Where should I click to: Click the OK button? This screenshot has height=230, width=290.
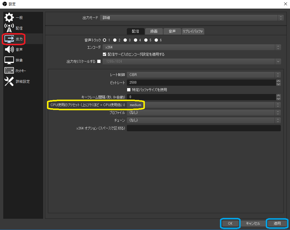click(230, 223)
